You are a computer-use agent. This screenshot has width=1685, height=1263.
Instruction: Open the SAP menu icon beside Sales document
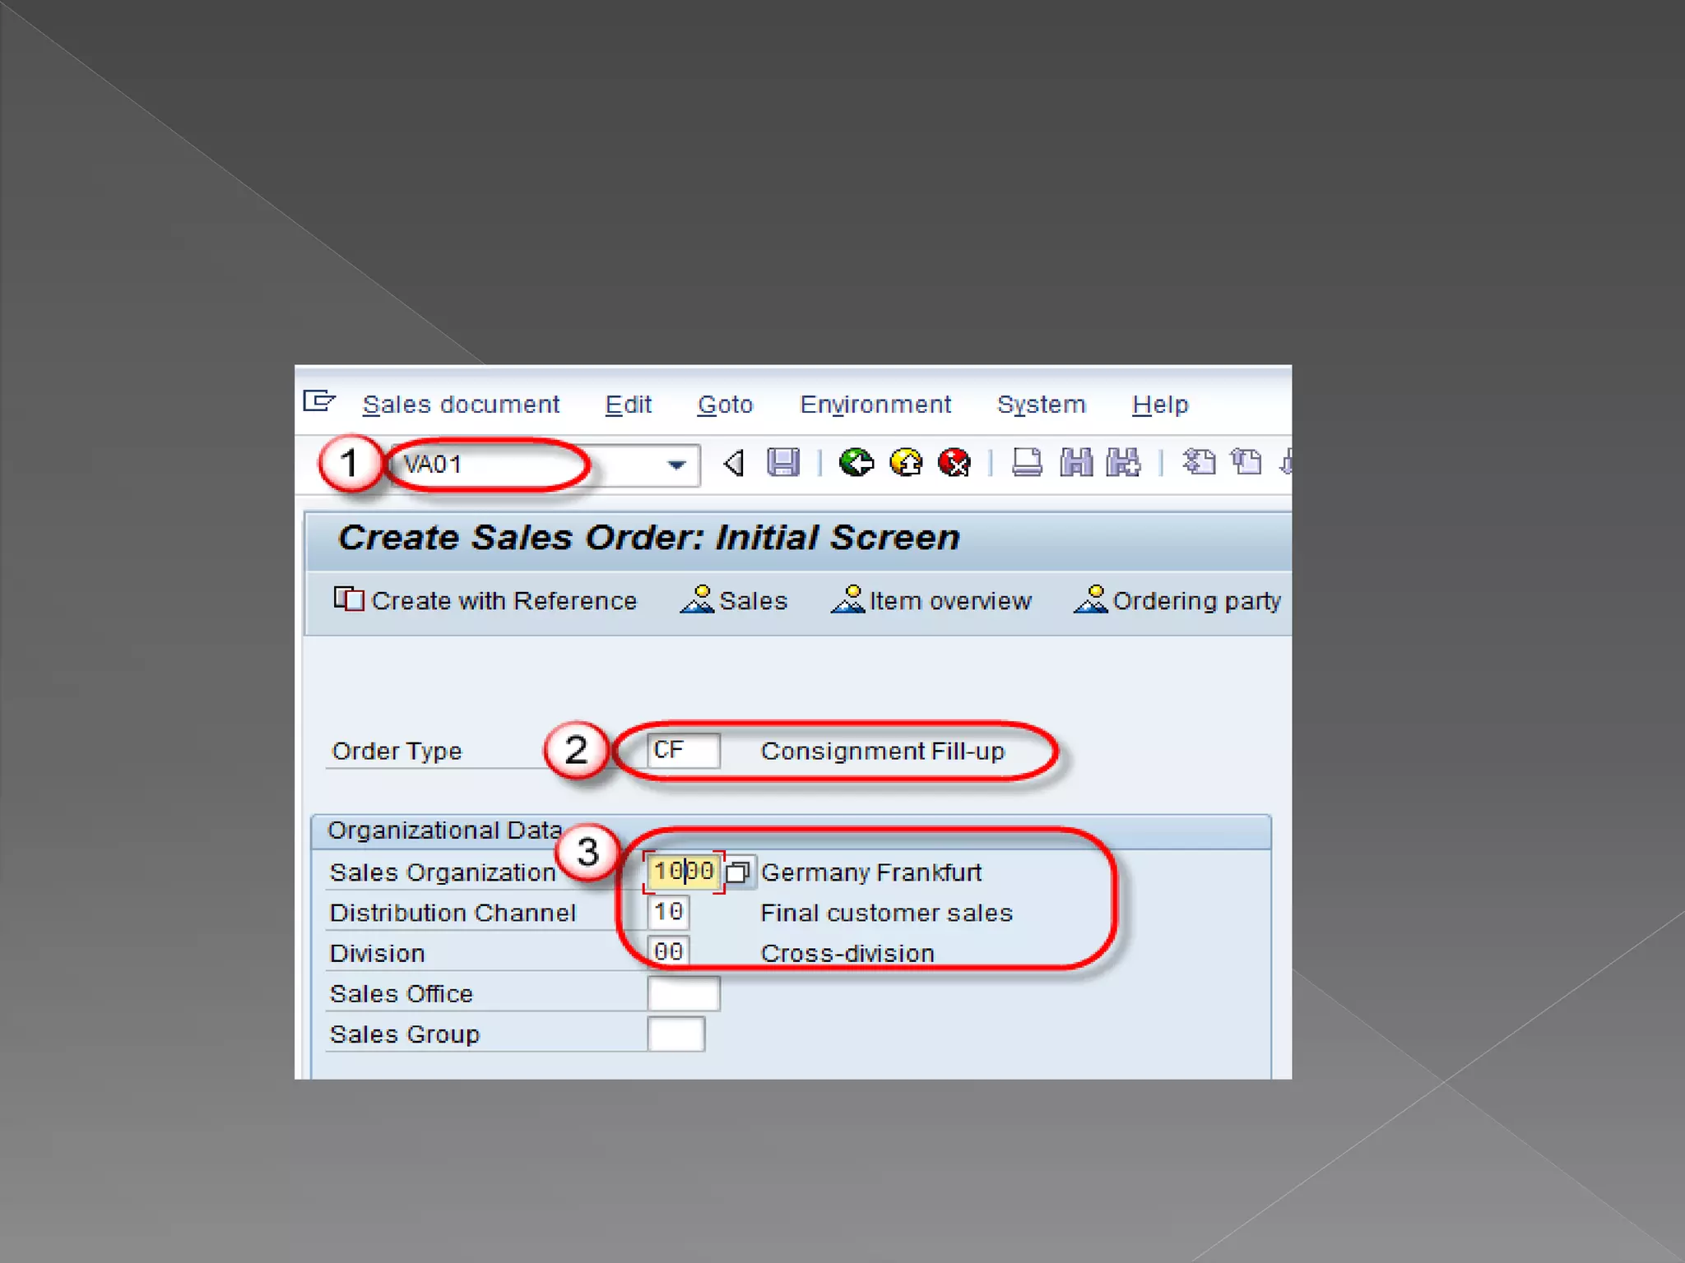pyautogui.click(x=319, y=401)
